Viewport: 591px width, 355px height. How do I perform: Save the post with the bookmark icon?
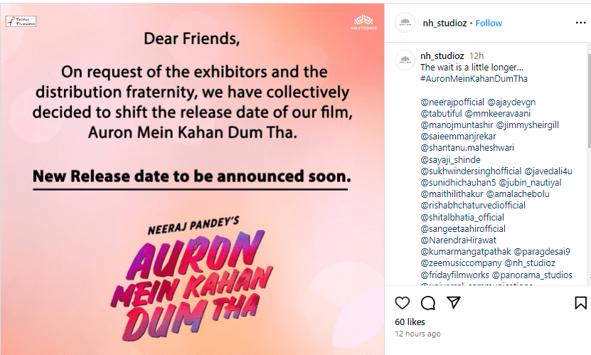[580, 302]
